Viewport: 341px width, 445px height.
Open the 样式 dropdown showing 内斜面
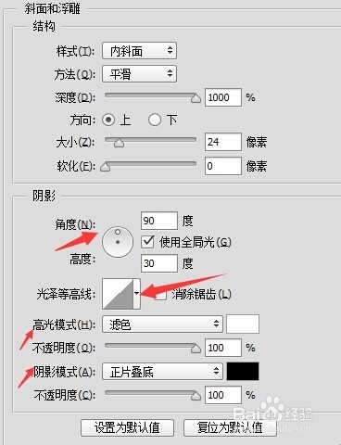click(x=139, y=51)
